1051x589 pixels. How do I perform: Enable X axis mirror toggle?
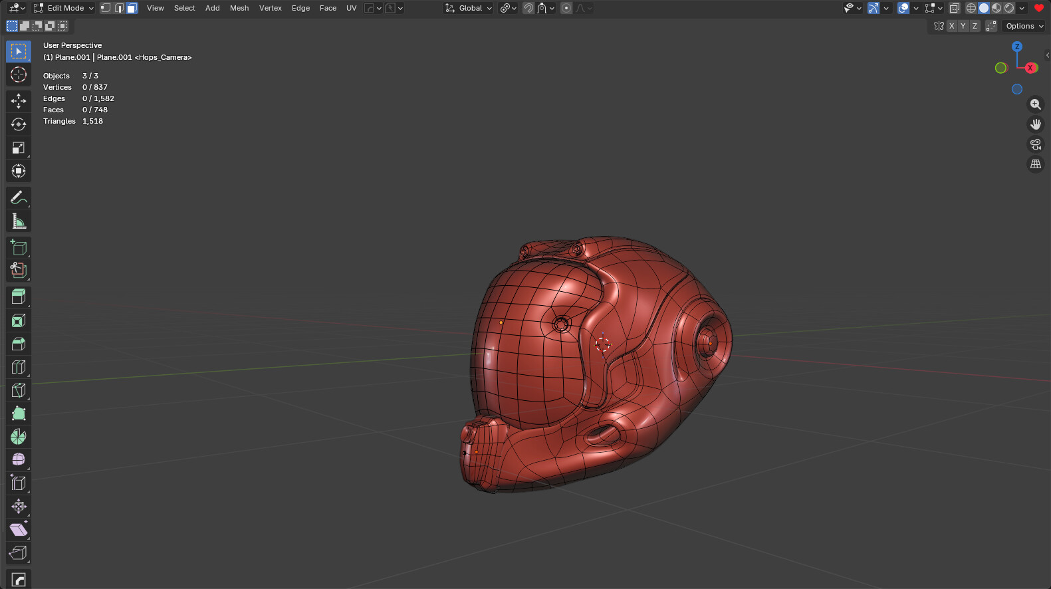tap(952, 26)
